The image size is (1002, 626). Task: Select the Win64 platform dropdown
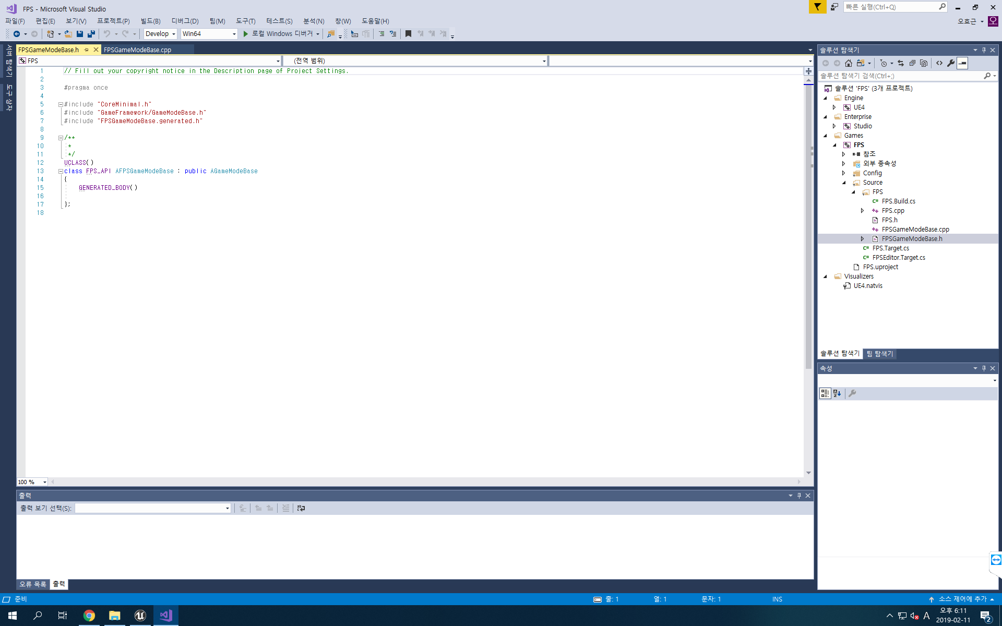tap(208, 33)
